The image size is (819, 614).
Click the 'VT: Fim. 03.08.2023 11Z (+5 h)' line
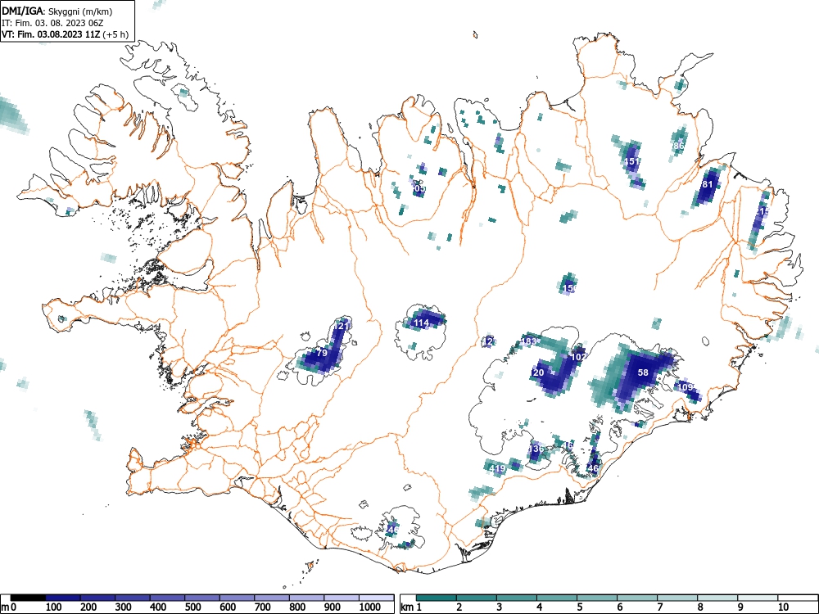[65, 34]
